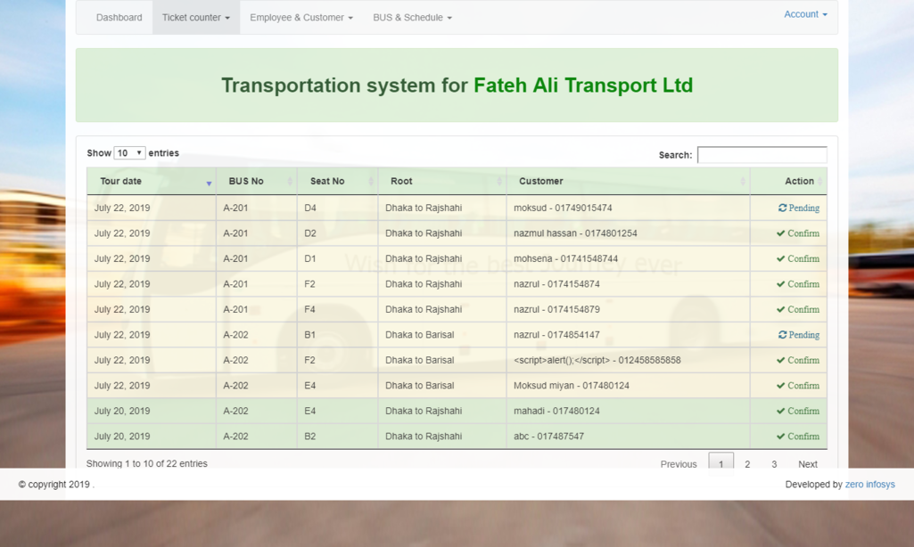
Task: Click the Next pagination button
Action: tap(807, 464)
